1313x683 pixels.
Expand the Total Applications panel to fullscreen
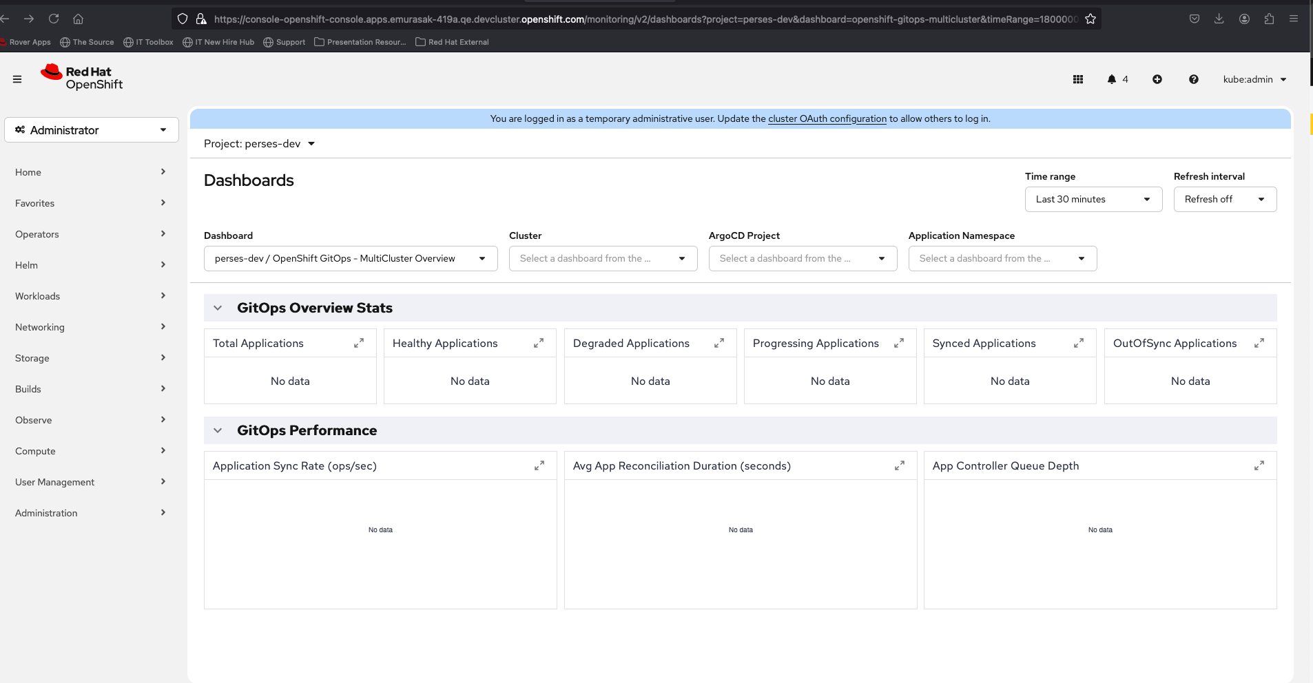coord(359,343)
